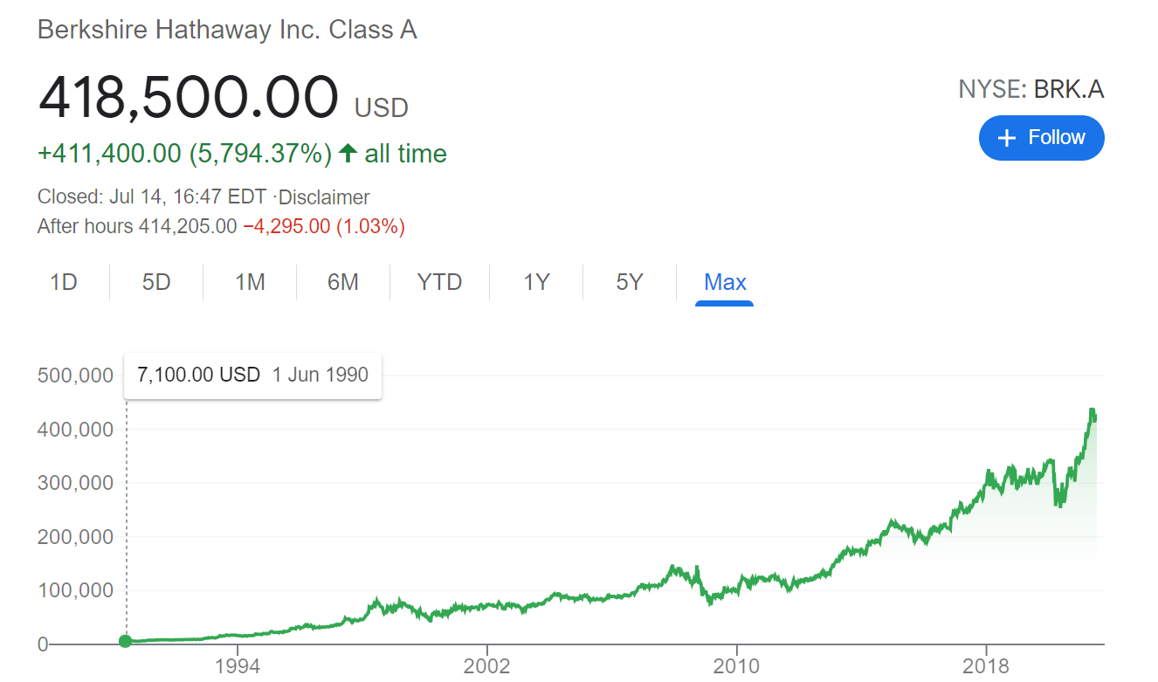Click the plus icon inside the Follow button
Image resolution: width=1158 pixels, height=682 pixels.
click(1007, 137)
